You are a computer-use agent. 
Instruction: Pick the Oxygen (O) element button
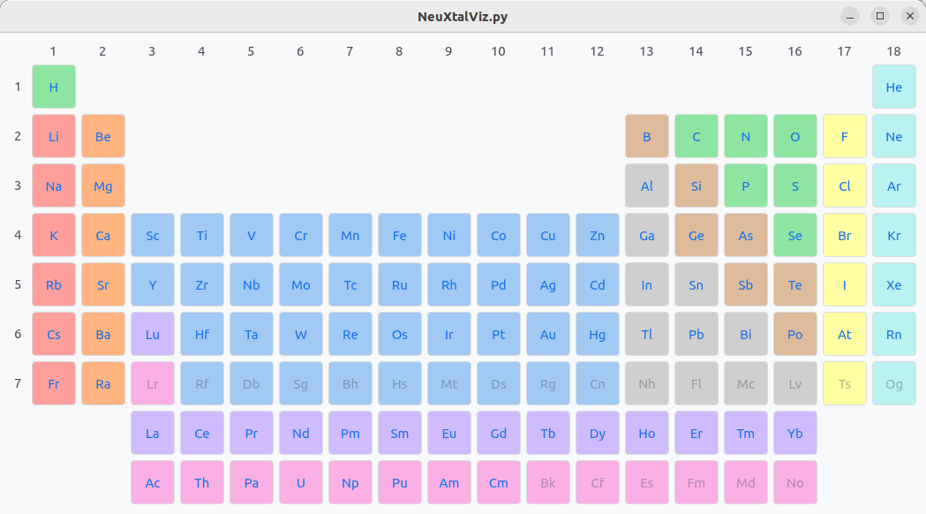coord(795,136)
